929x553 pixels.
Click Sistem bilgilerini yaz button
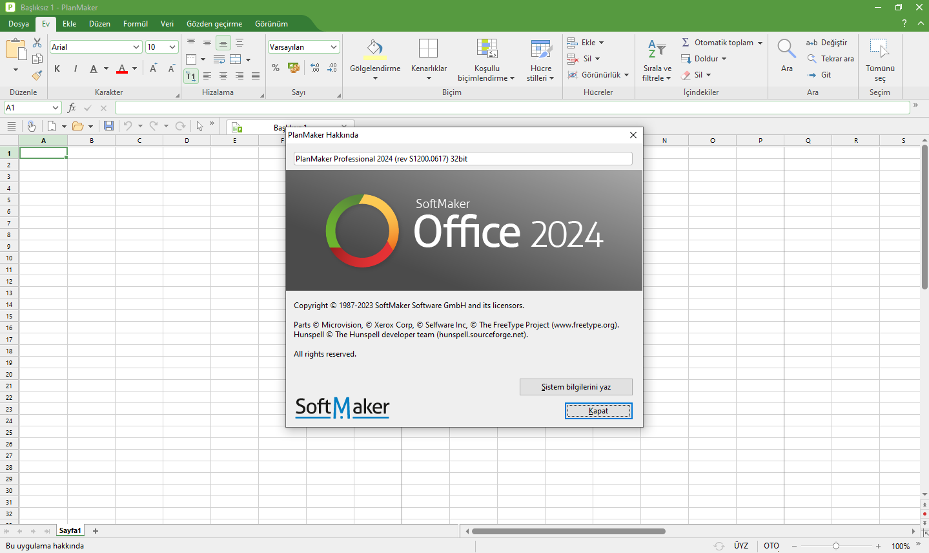pos(576,387)
